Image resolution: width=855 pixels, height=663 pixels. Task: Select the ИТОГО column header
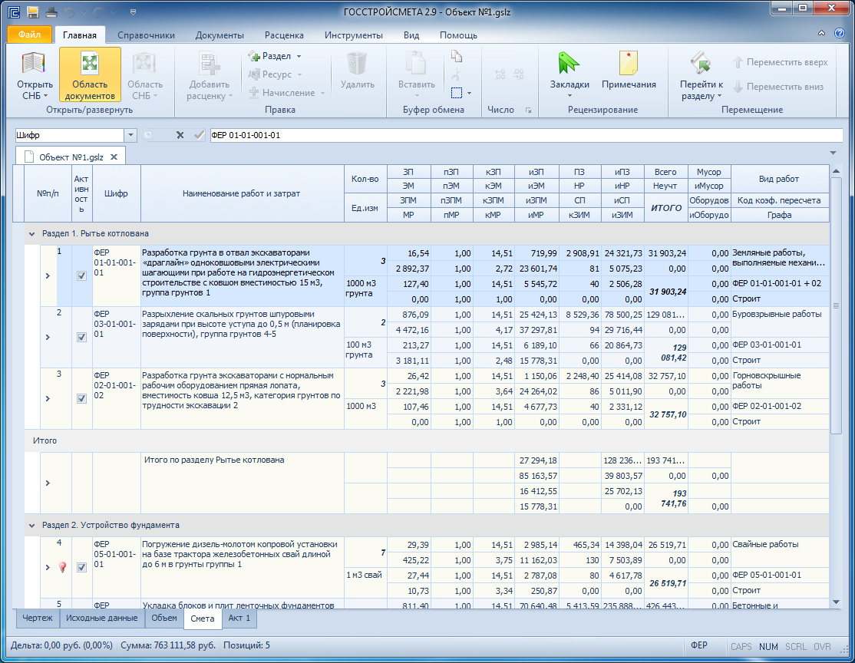coord(665,208)
